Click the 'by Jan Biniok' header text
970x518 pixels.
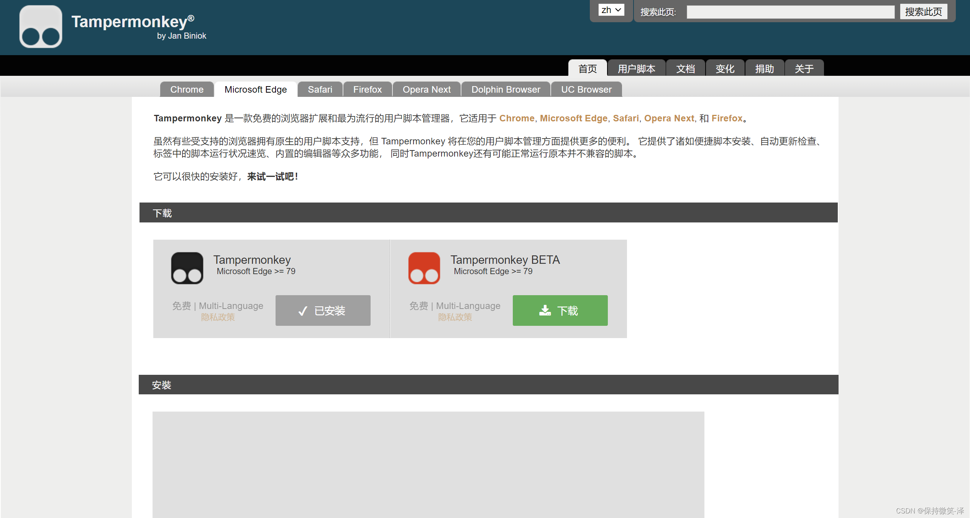[x=182, y=36]
